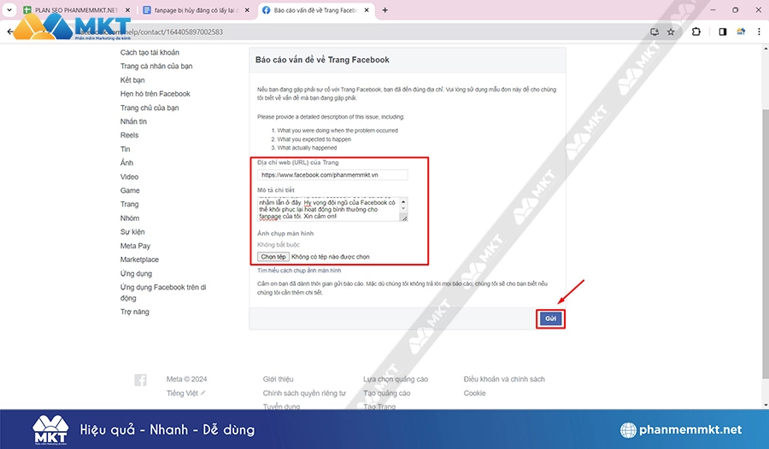Open the Sự kiện help topic
This screenshot has height=449, width=769.
click(132, 232)
